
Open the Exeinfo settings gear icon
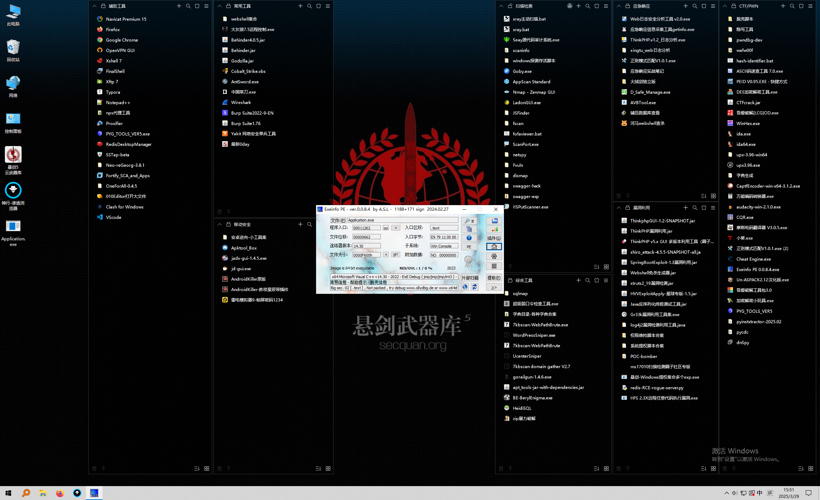[x=494, y=256]
